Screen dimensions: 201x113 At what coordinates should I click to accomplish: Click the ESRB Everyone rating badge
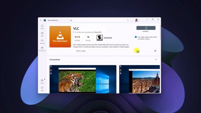point(100,38)
